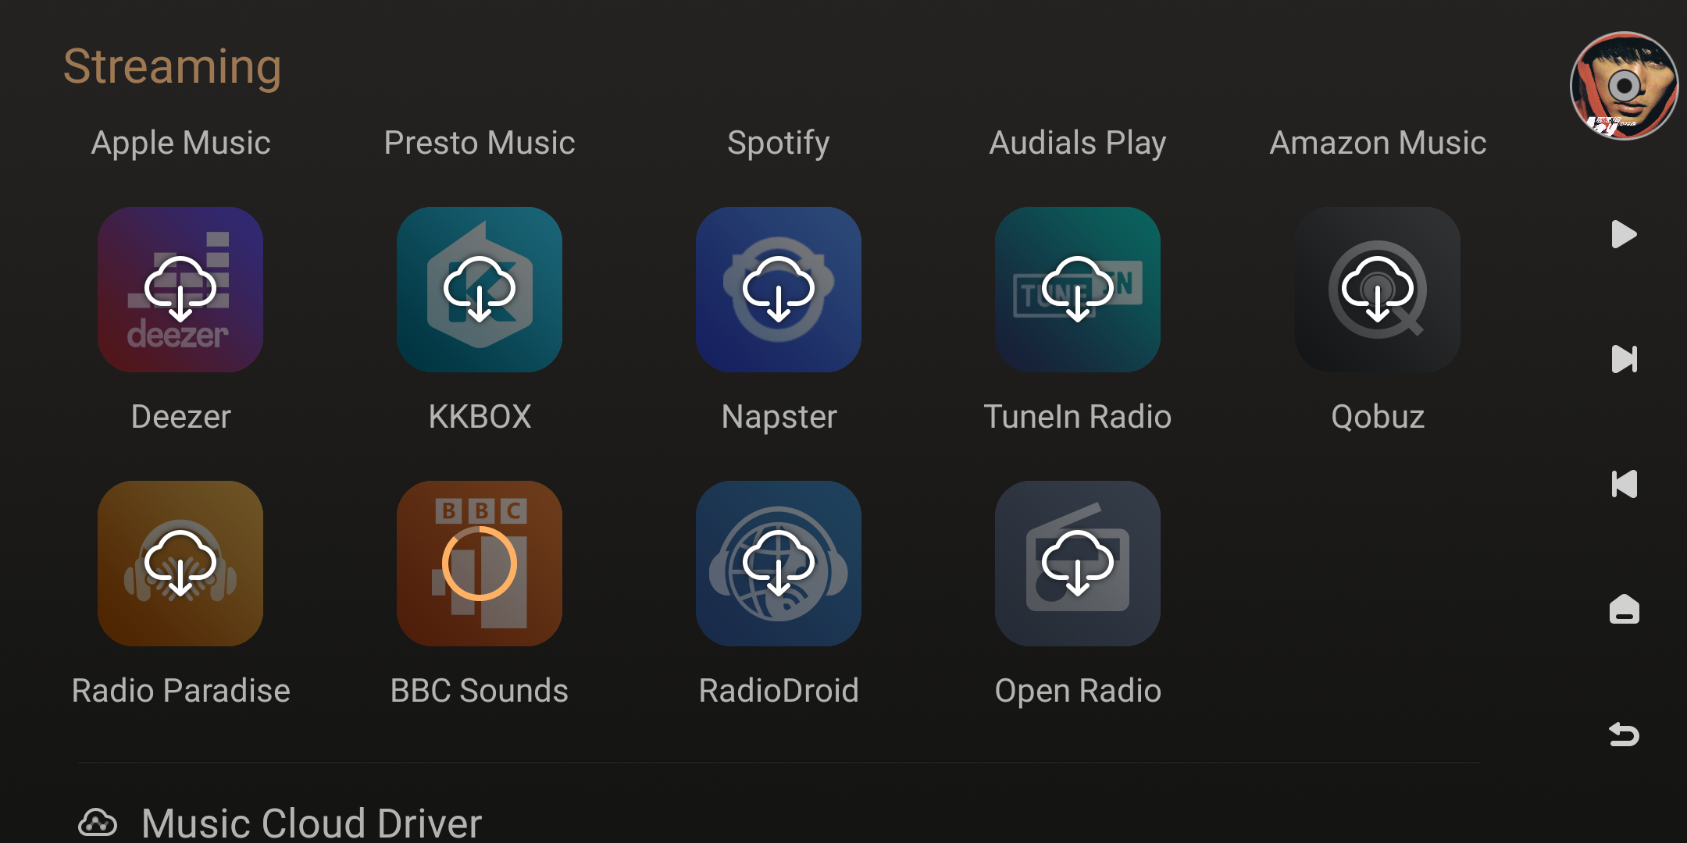Select the BBC Sounds text label
Image resolution: width=1687 pixels, height=843 pixels.
(480, 691)
